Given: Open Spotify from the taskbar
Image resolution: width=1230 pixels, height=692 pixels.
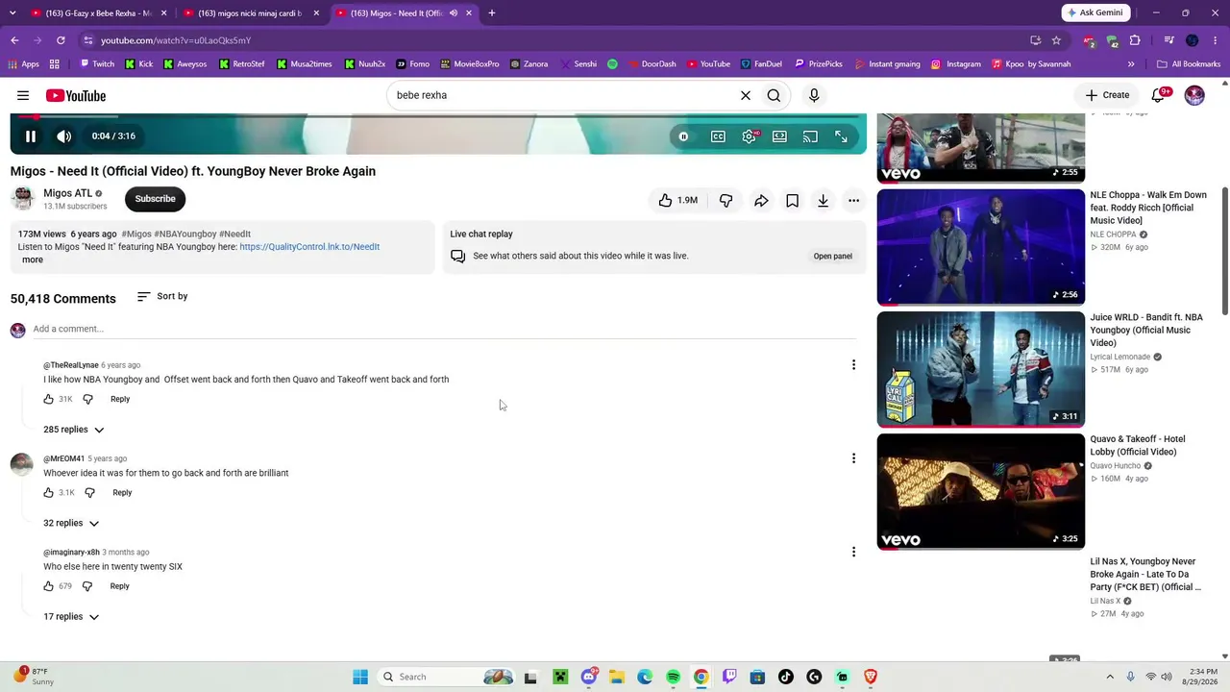Looking at the screenshot, I should tap(673, 677).
